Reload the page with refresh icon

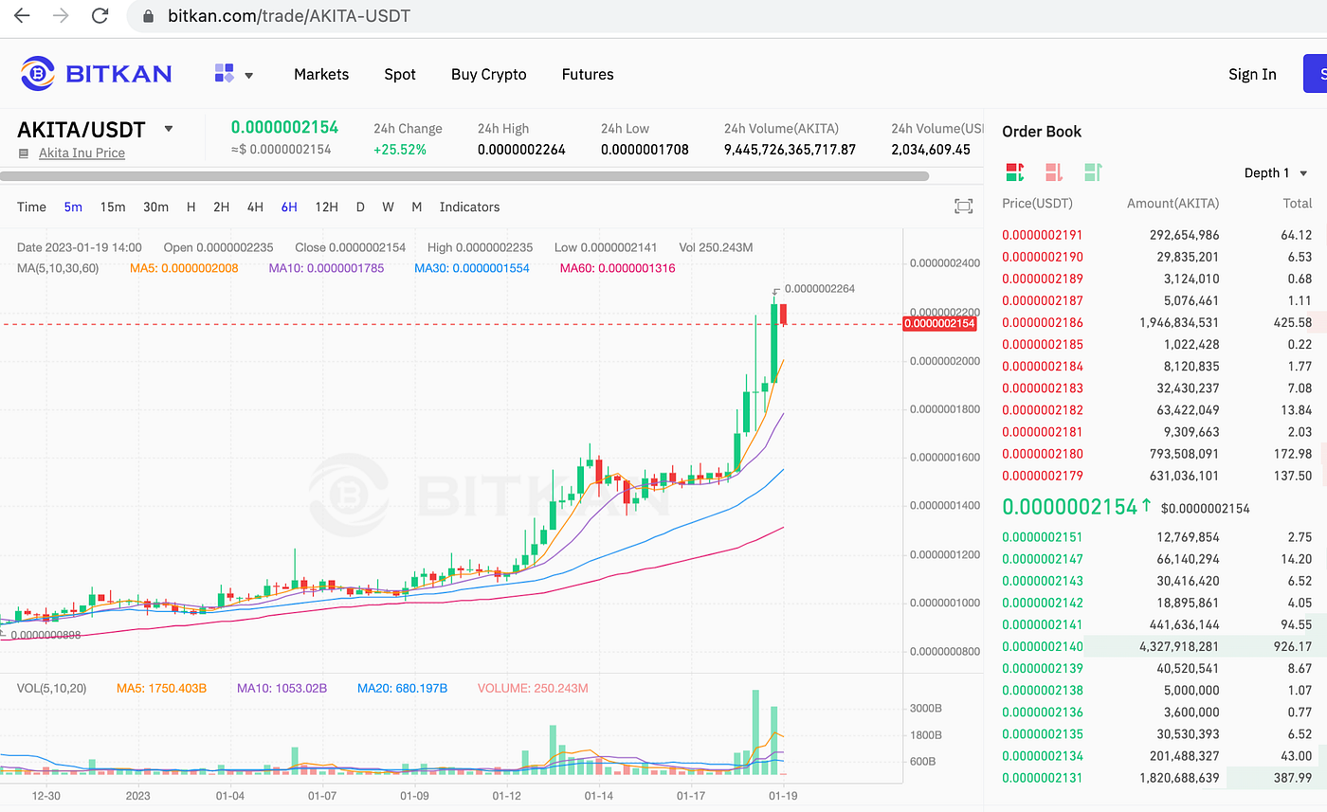tap(100, 16)
